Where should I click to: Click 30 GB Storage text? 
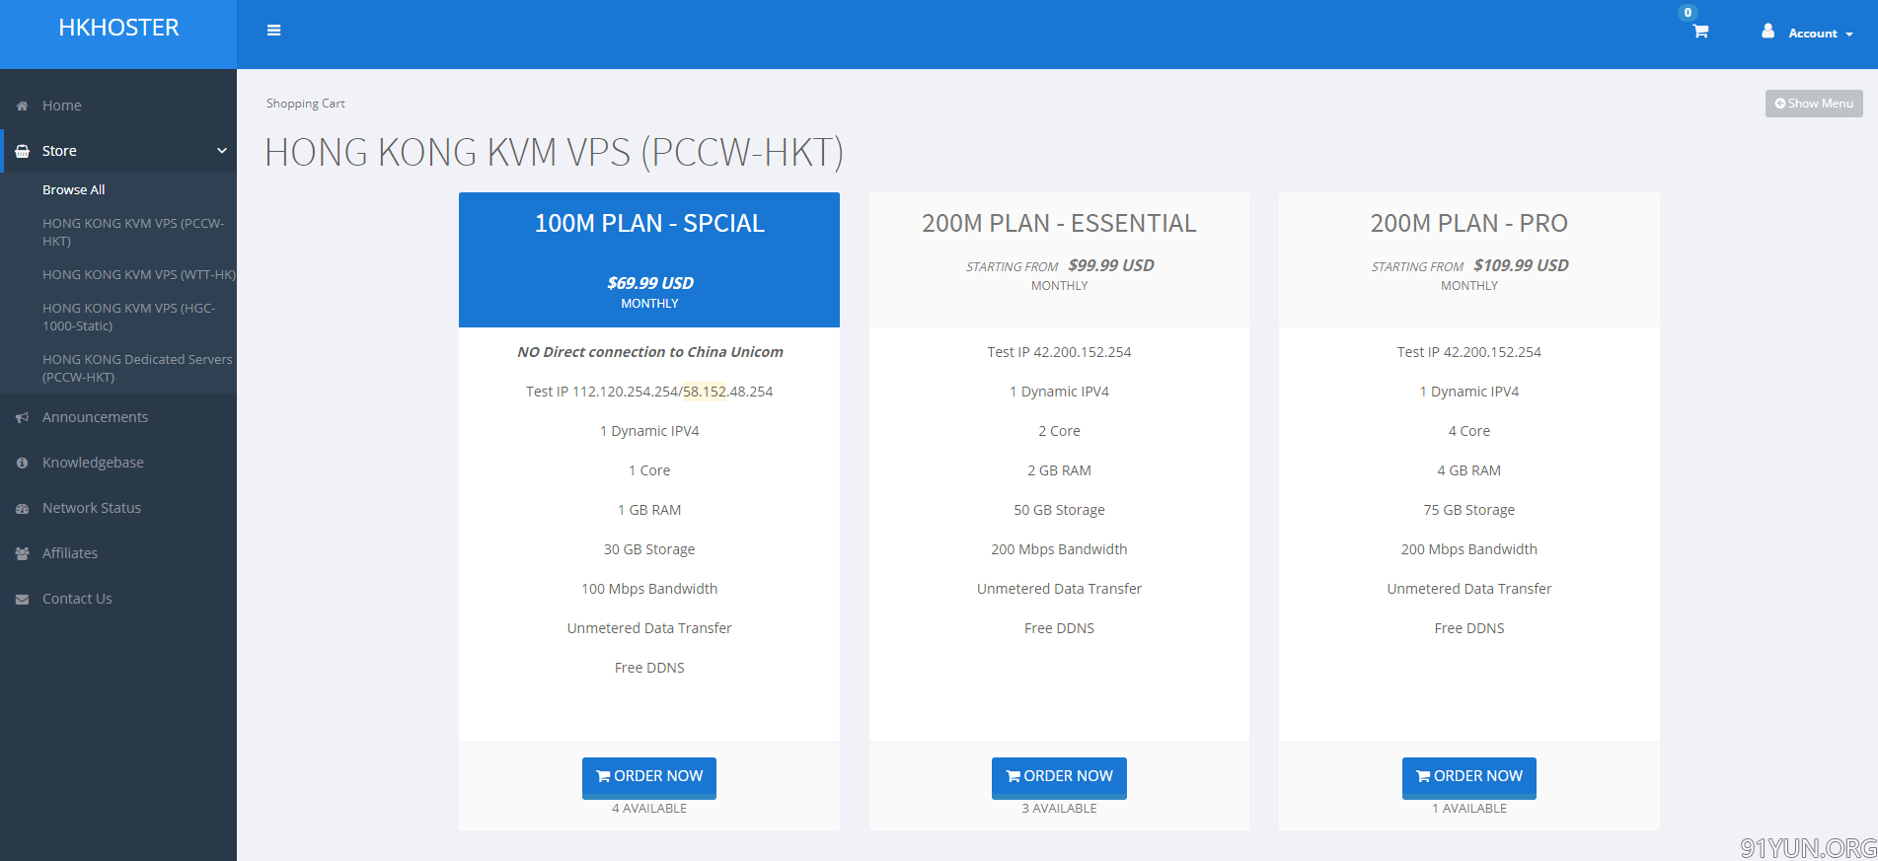649,549
